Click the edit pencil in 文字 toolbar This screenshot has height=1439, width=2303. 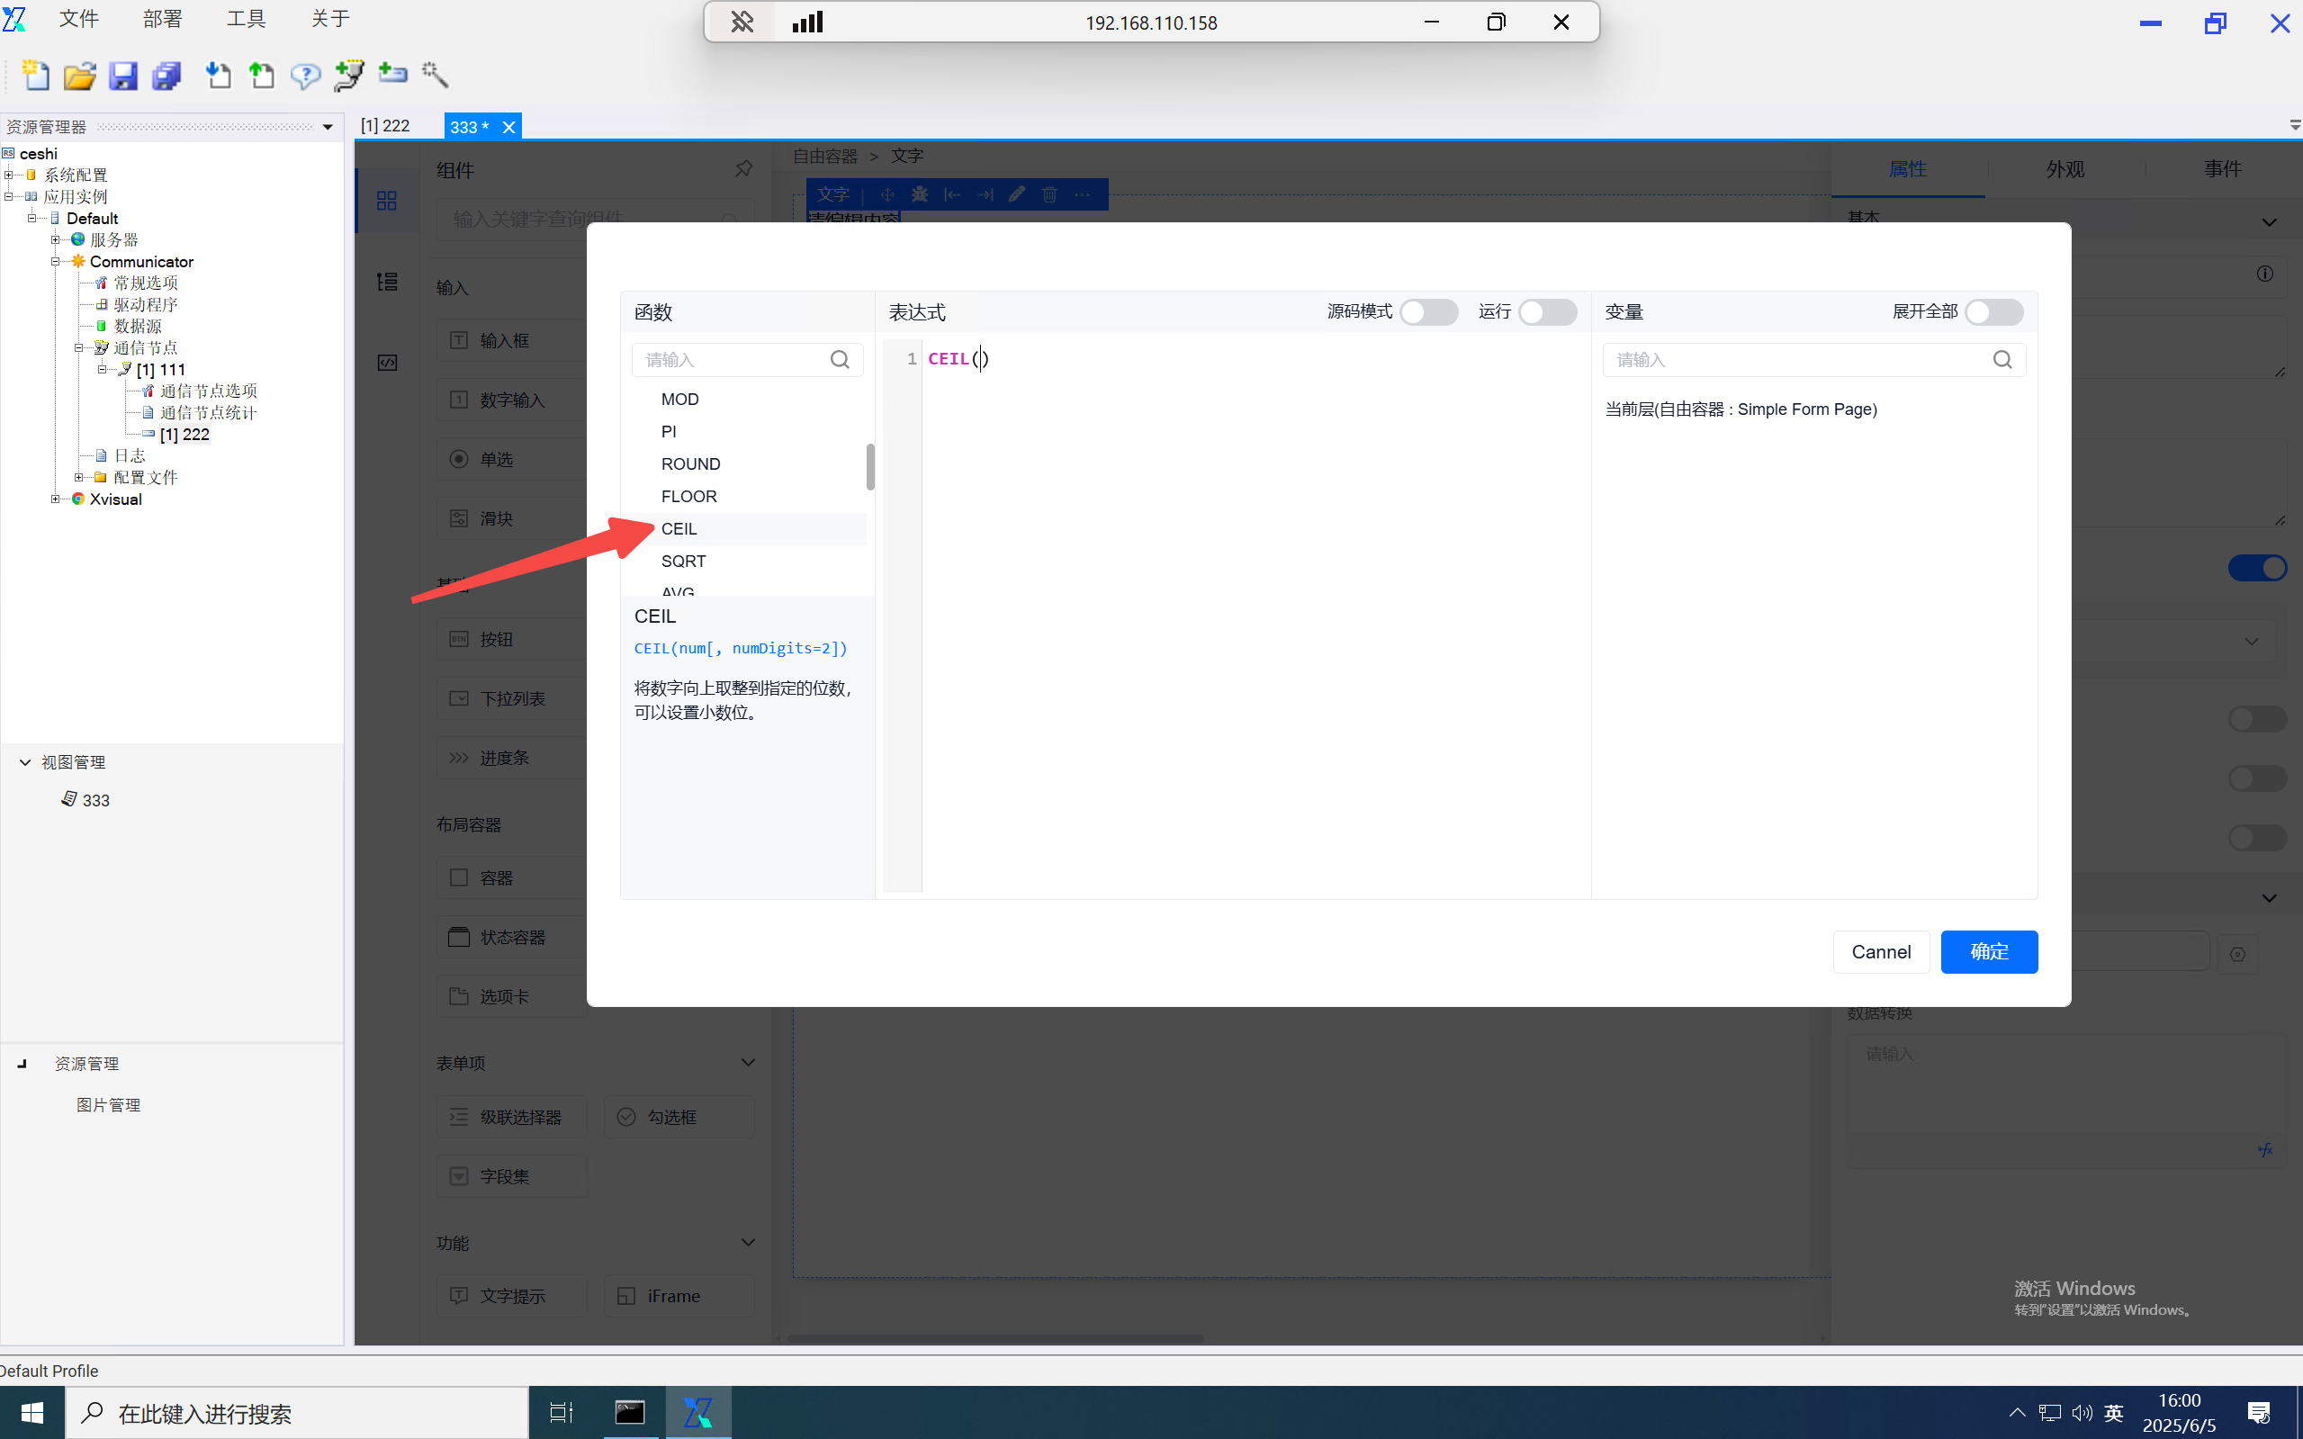1016,194
